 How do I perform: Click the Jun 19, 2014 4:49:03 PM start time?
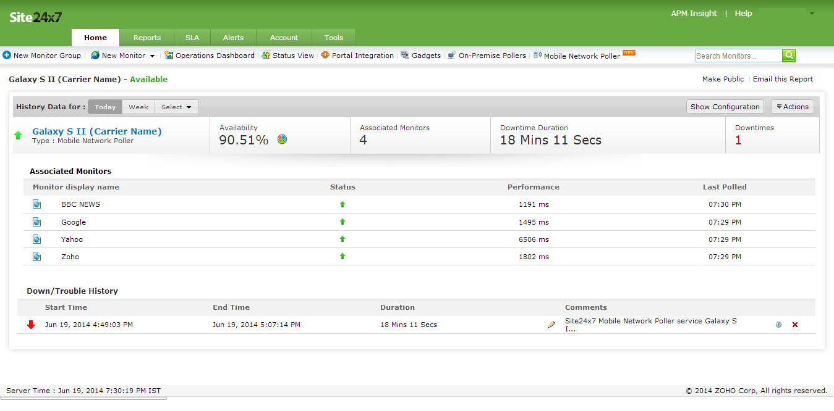[89, 325]
